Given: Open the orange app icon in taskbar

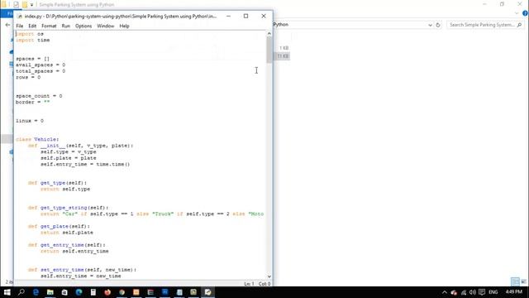Looking at the screenshot, I should [136, 292].
